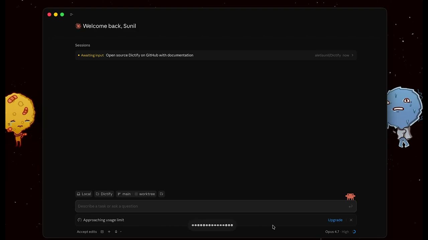Image resolution: width=428 pixels, height=240 pixels.
Task: Click the add folder icon
Action: 162,194
